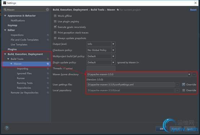Select Importing under Maven
200x135 pixels.
coord(22,69)
